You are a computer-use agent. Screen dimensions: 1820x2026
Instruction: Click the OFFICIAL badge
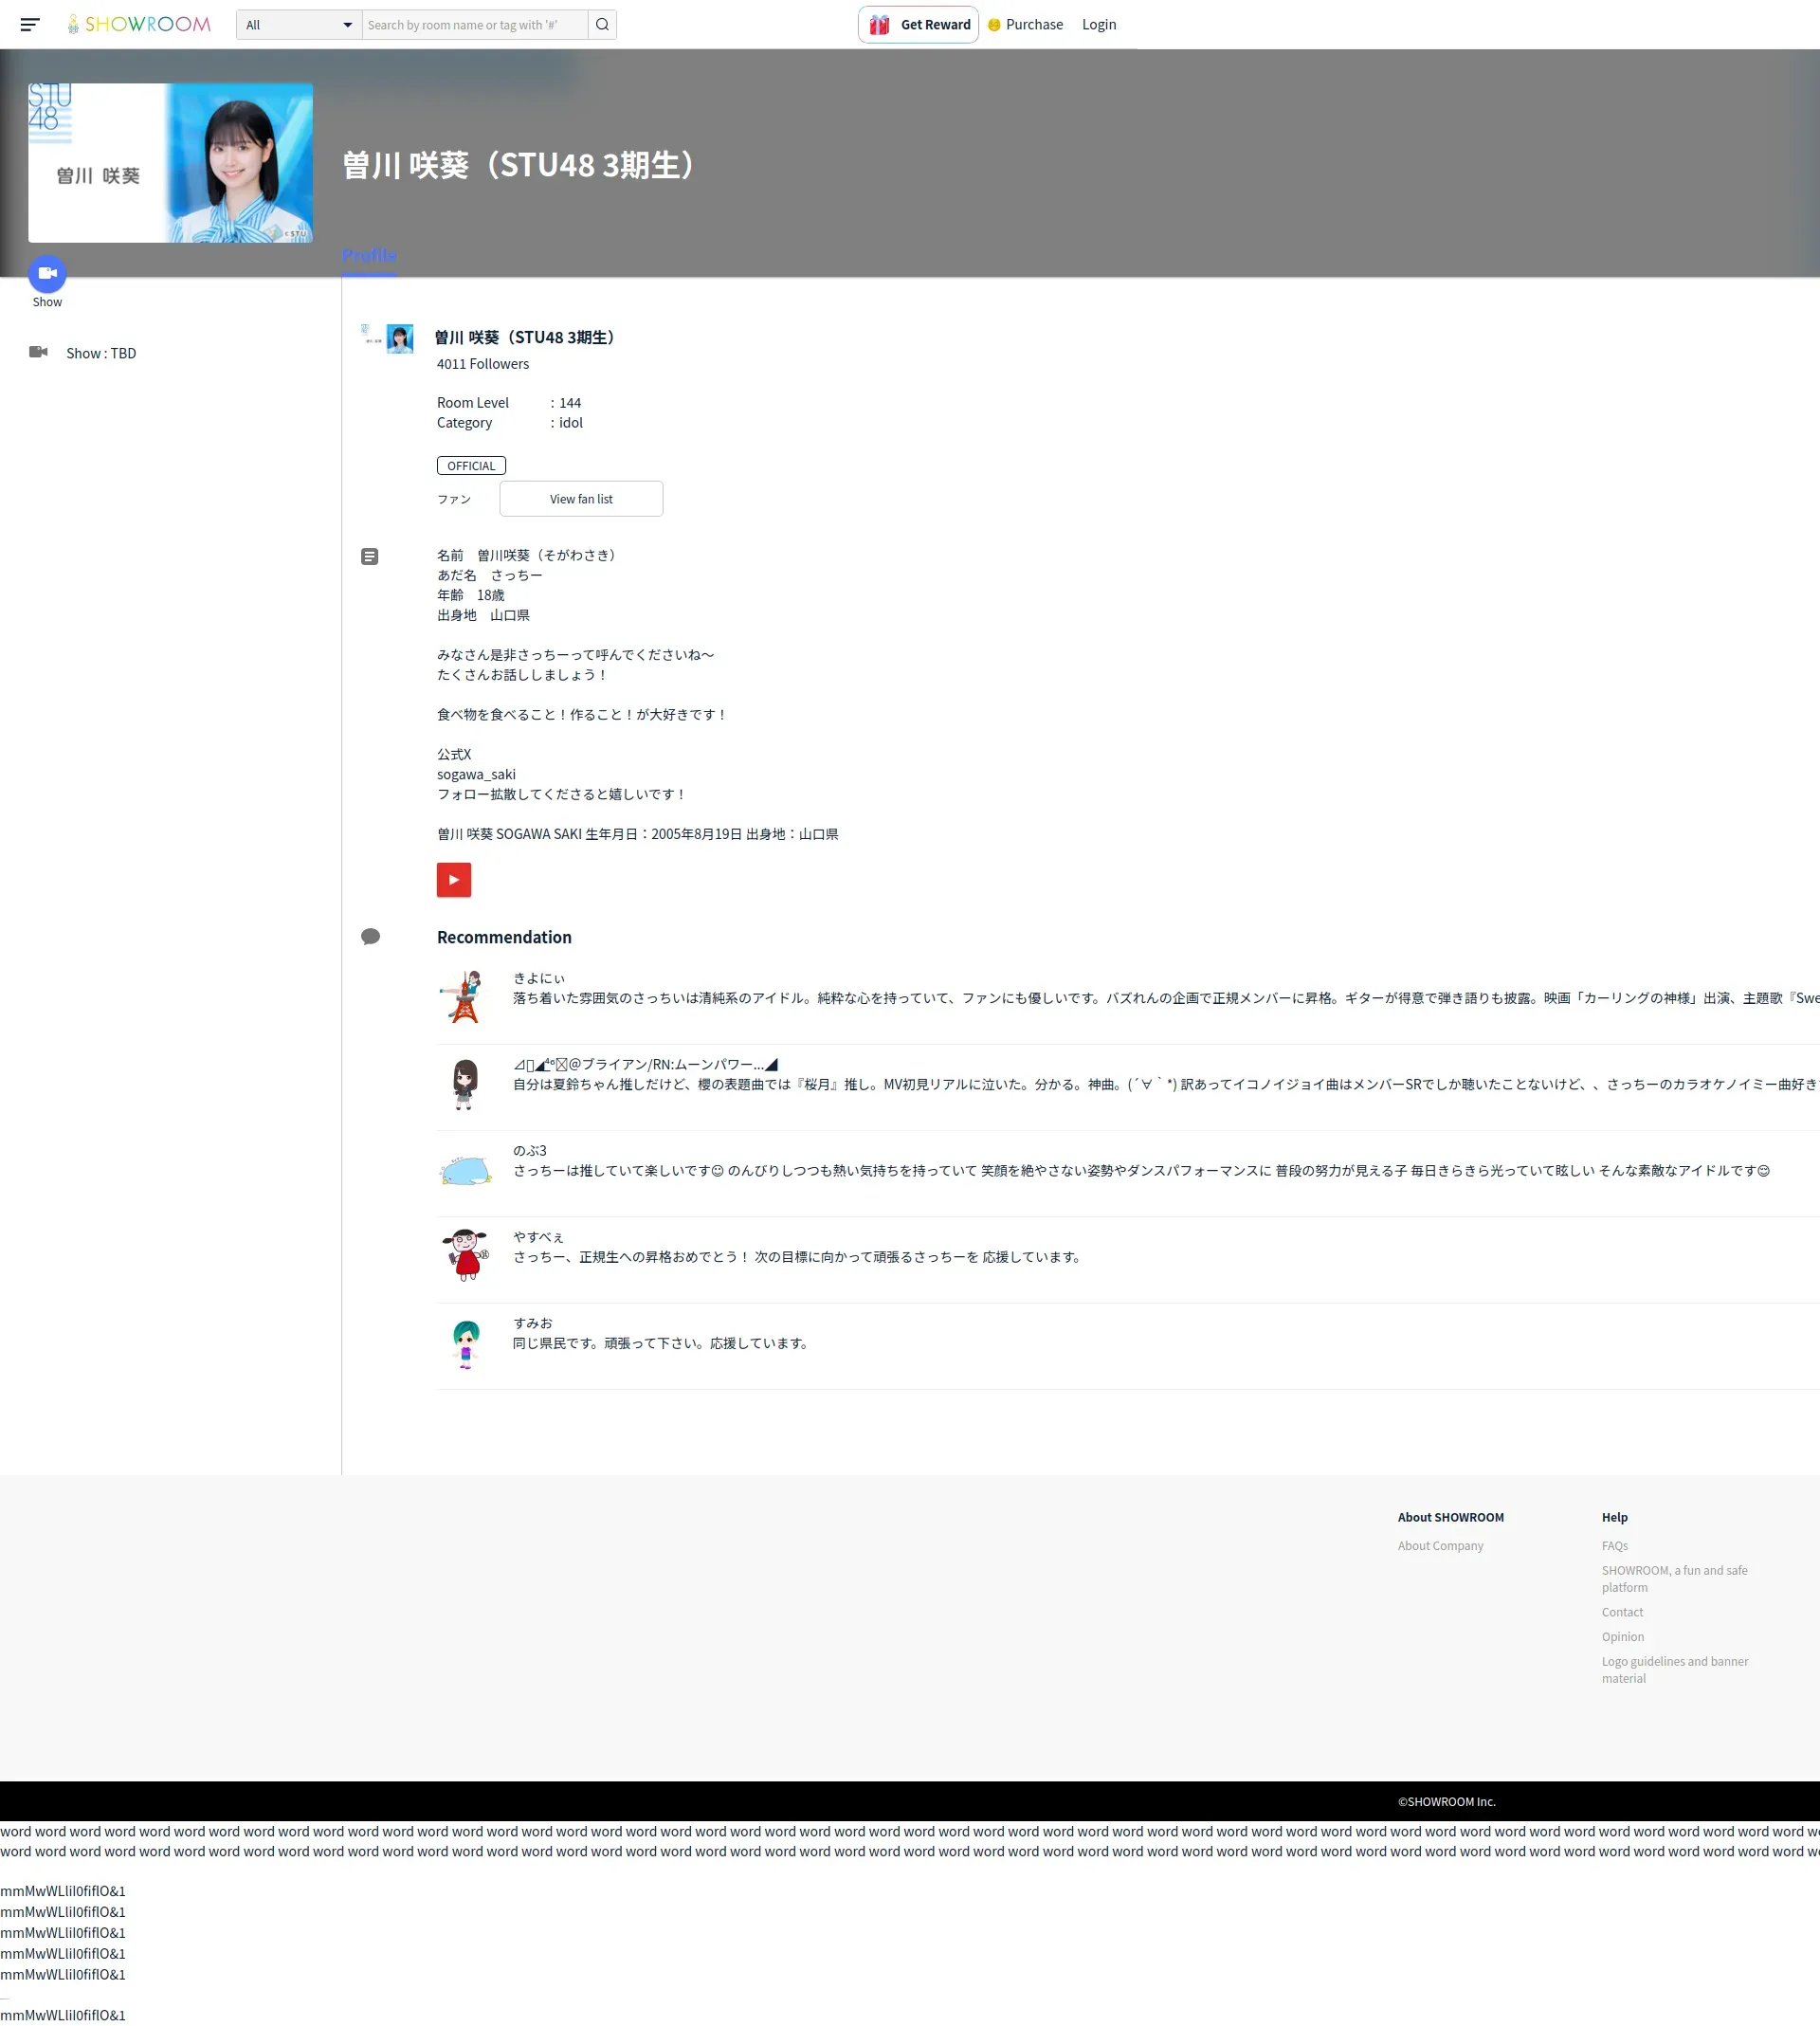[x=471, y=466]
